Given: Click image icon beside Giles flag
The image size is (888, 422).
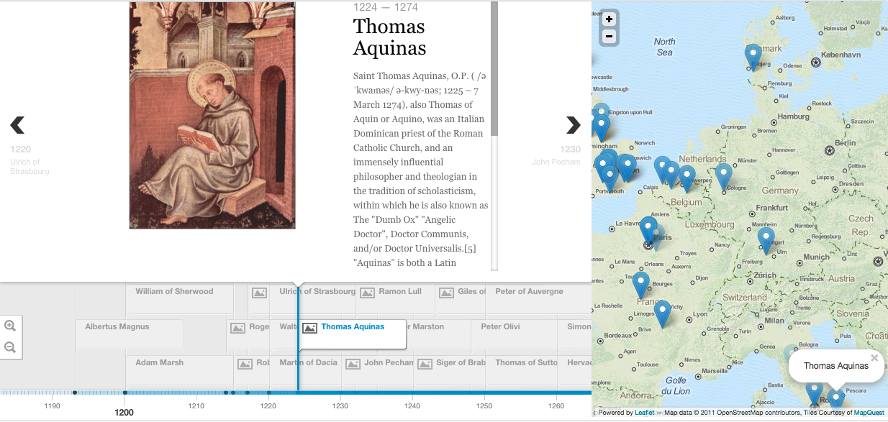Looking at the screenshot, I should 446,293.
